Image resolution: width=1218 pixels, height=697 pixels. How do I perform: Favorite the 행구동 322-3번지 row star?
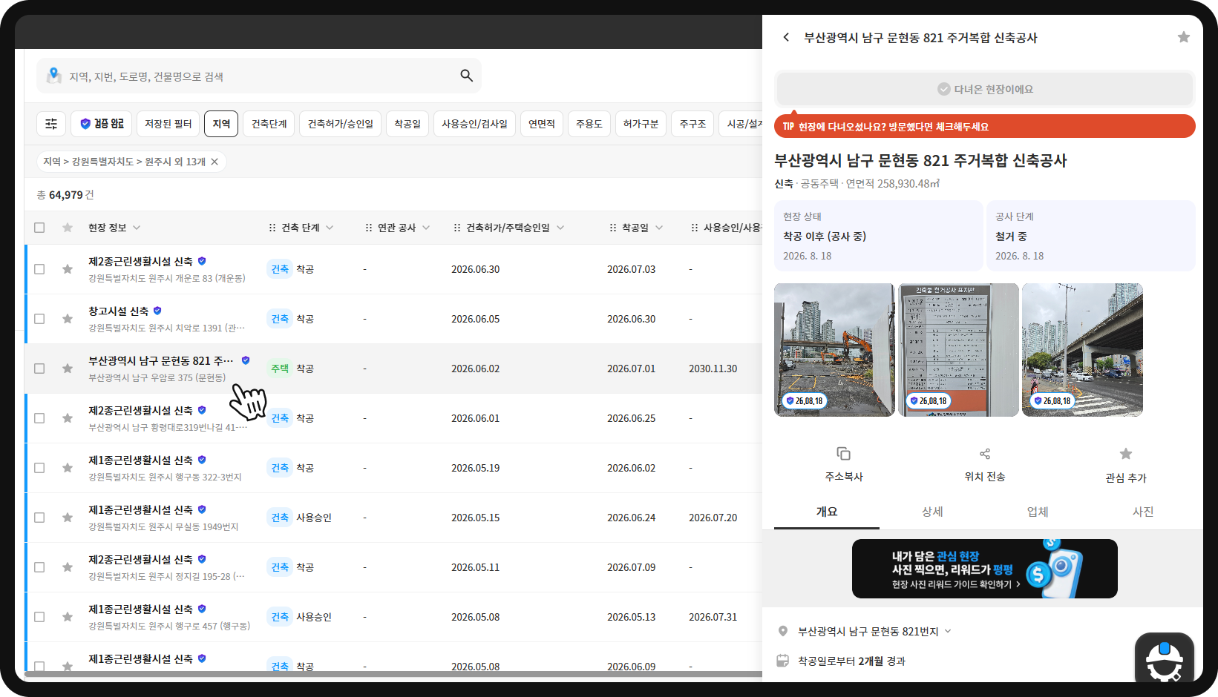point(68,468)
